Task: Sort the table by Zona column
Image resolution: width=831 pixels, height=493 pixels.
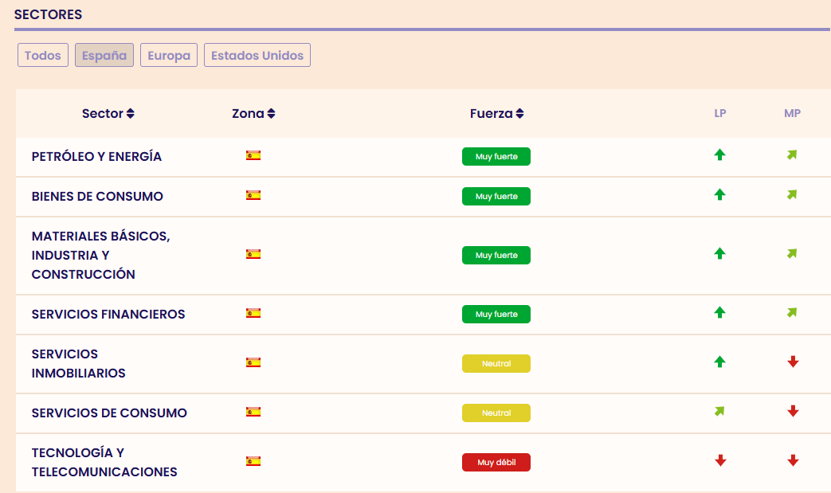Action: pos(253,113)
